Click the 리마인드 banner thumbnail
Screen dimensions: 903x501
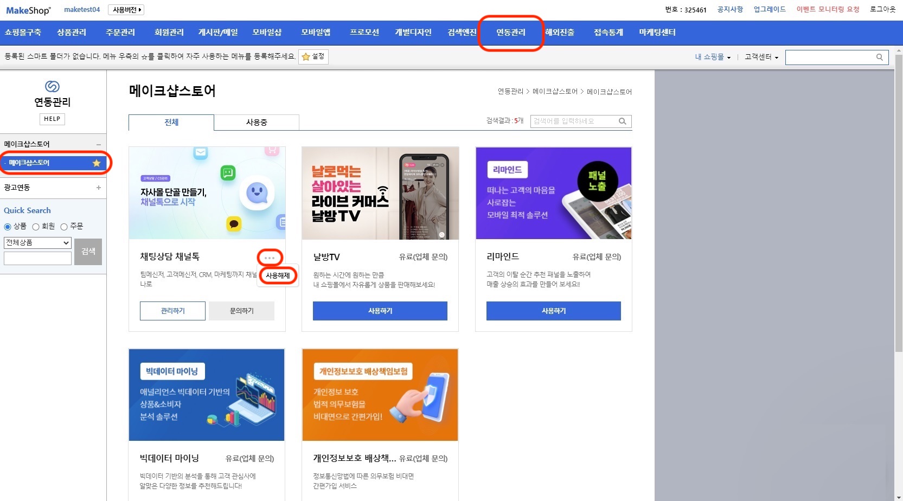pos(554,193)
